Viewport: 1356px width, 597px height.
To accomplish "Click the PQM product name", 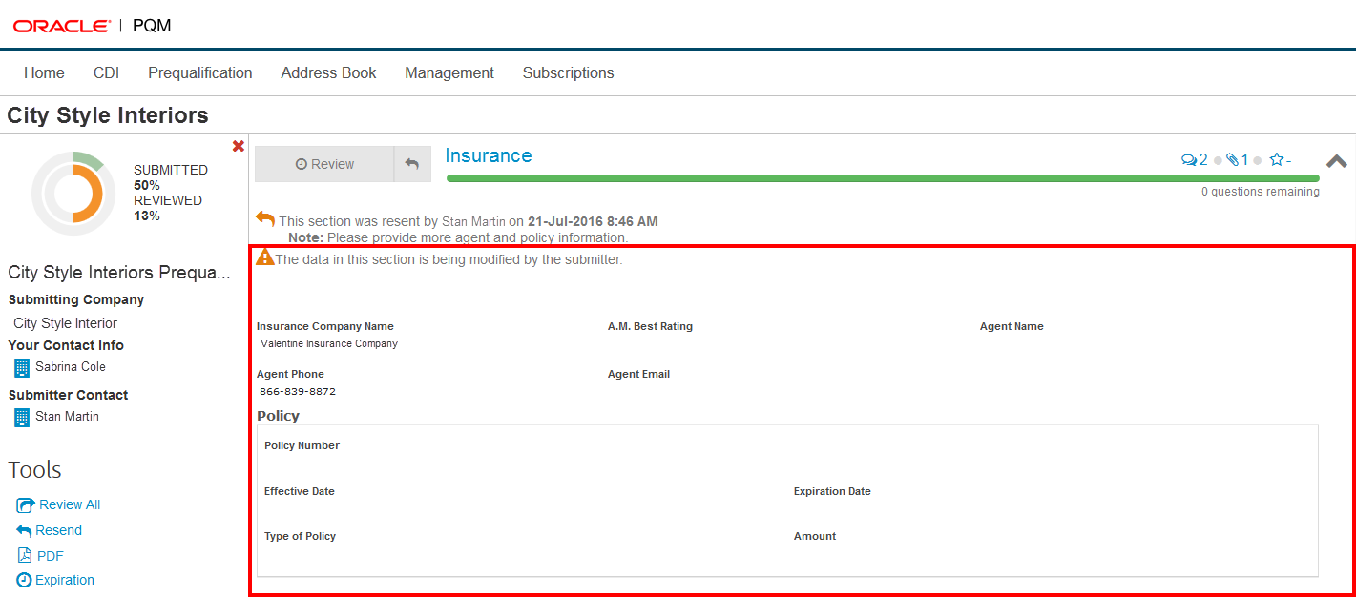I will 152,26.
